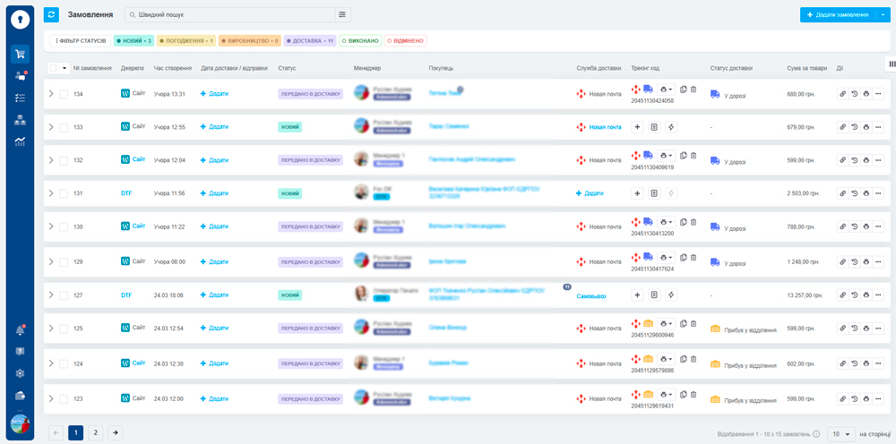Screen dimensions: 896x444
Task: Refresh the orders list with the sync icon
Action: [x=51, y=15]
